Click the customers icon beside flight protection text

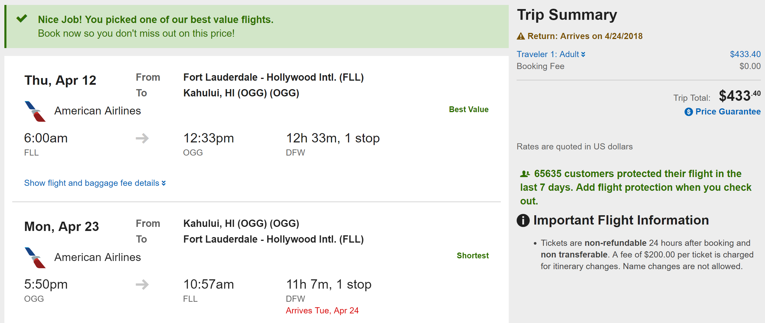pyautogui.click(x=525, y=174)
